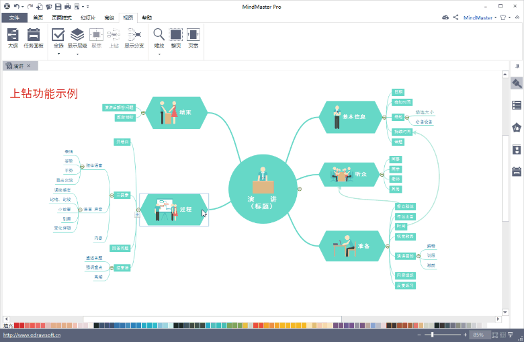Click the zoom out minus button
This screenshot has width=524, height=342.
(419, 335)
